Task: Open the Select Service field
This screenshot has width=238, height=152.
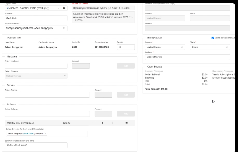Action: [47, 95]
